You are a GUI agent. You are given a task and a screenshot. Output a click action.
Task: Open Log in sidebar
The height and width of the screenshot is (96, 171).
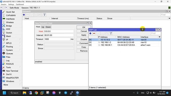[8, 61]
